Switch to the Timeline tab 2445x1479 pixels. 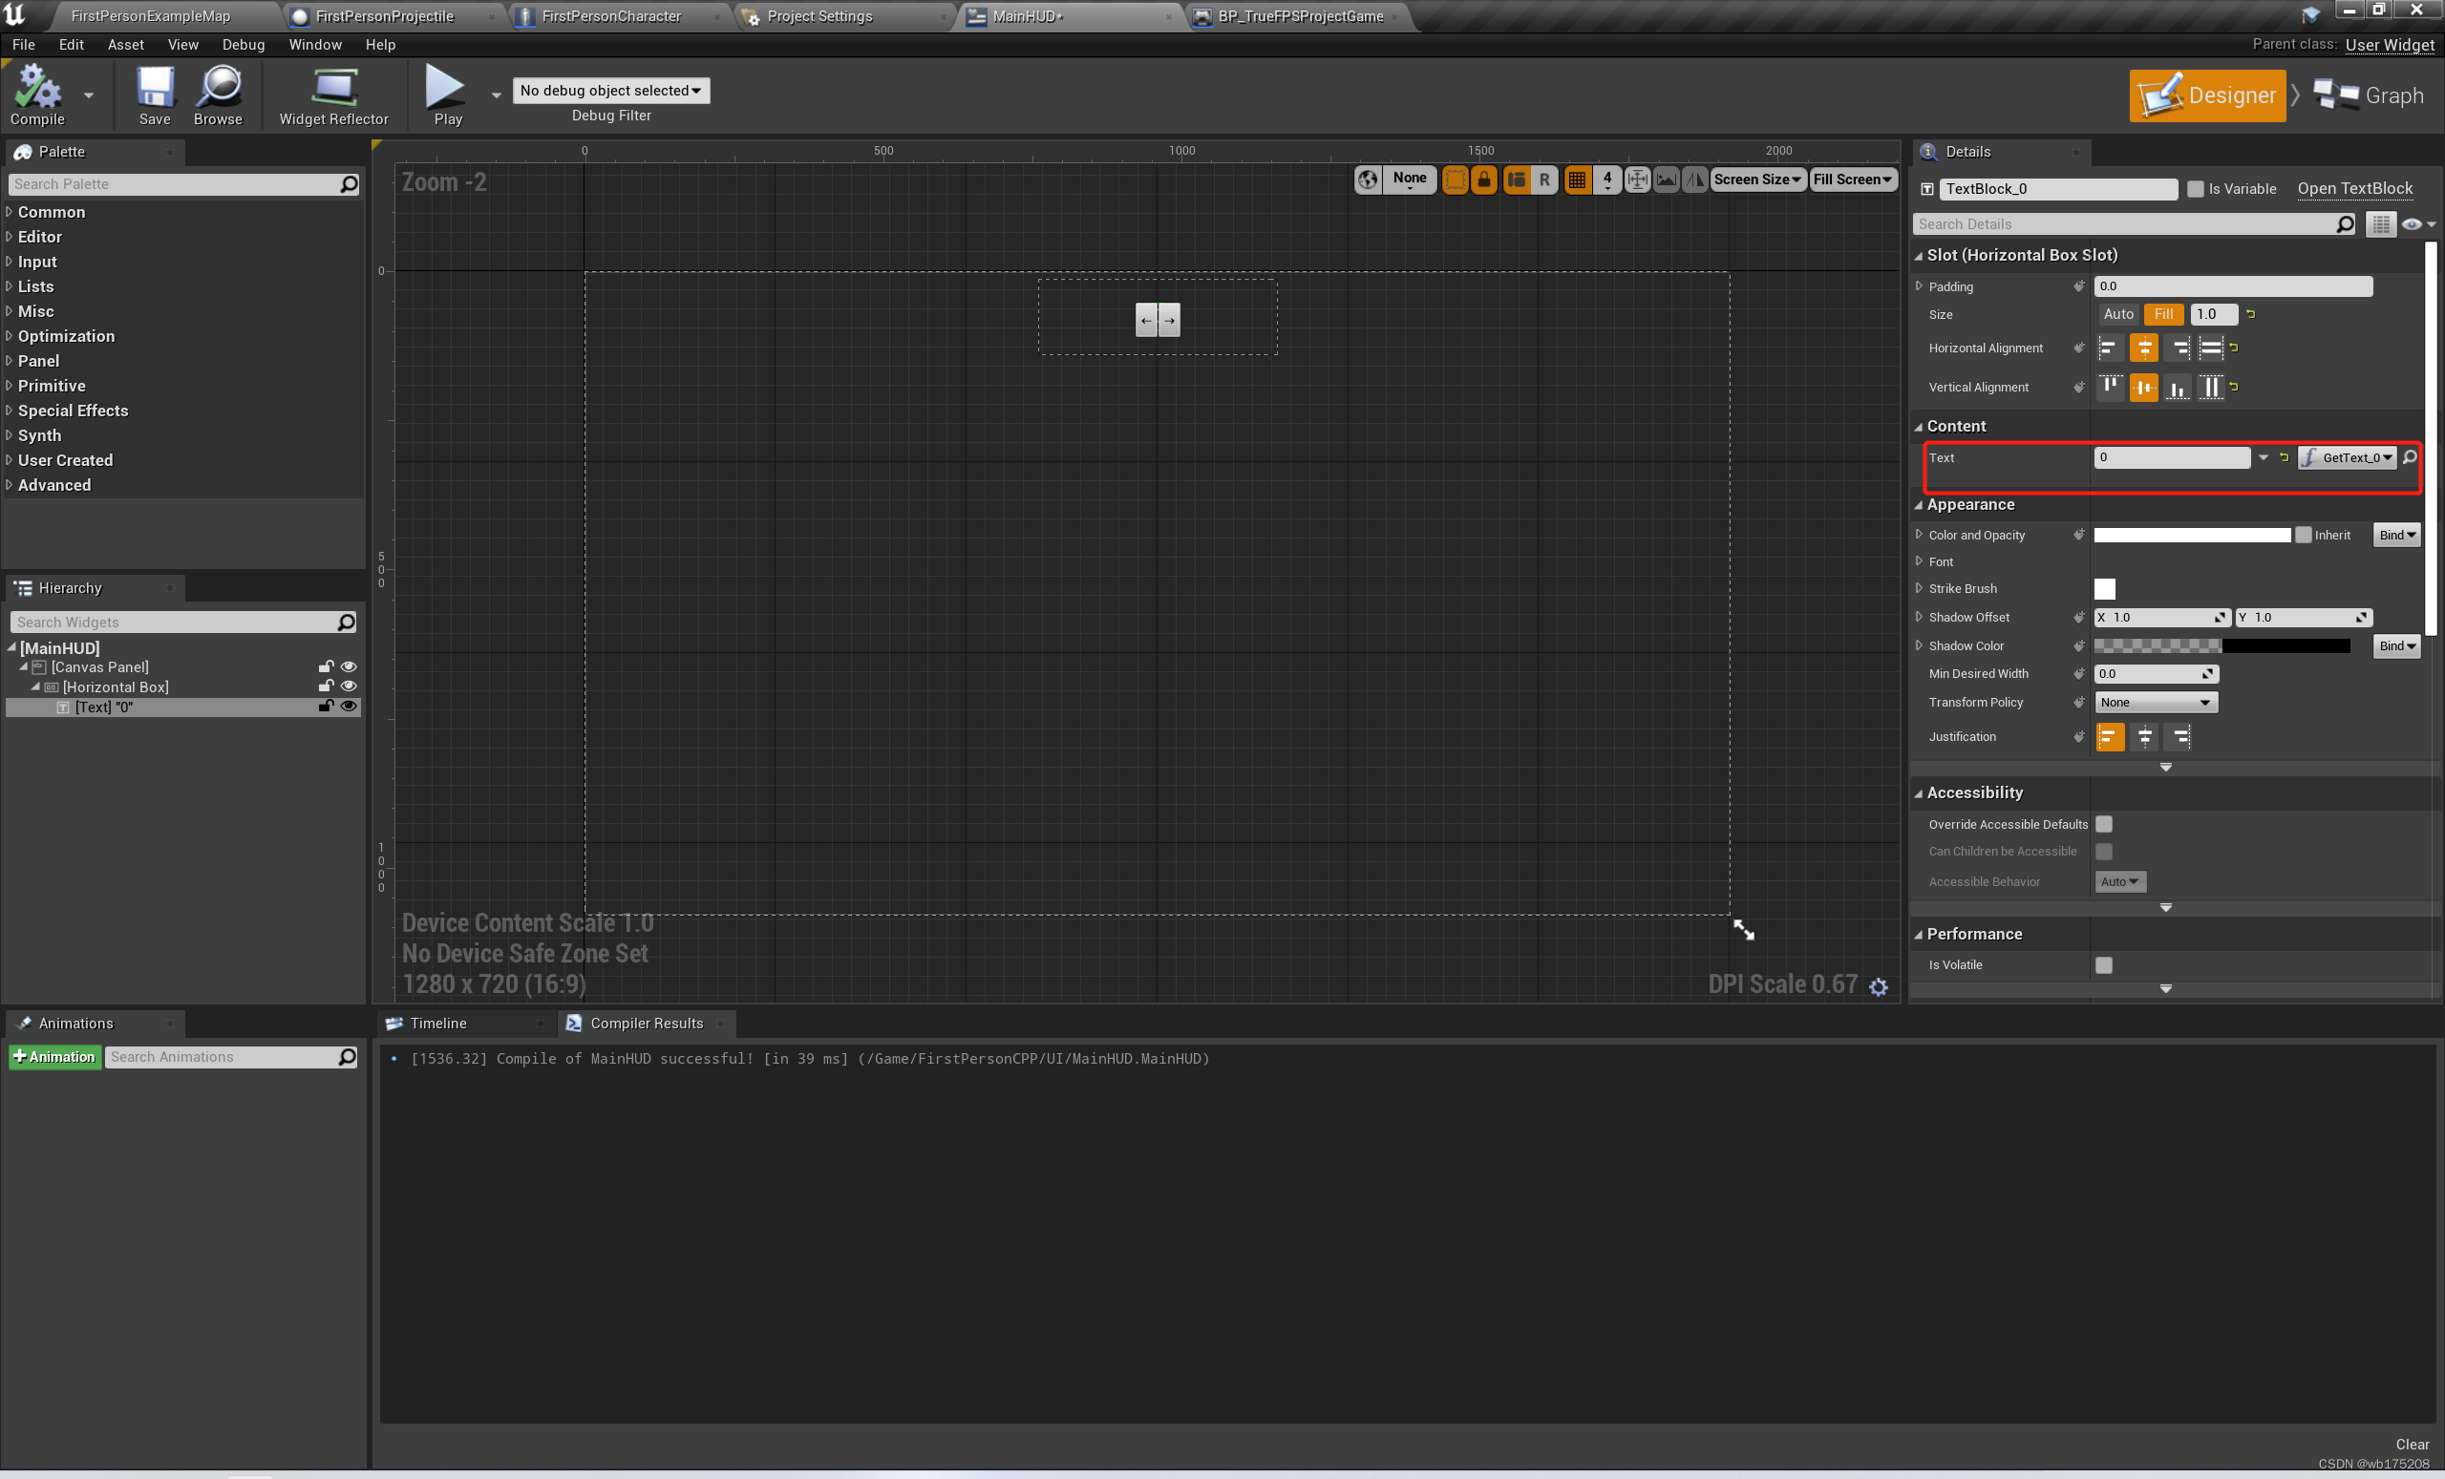437,1023
